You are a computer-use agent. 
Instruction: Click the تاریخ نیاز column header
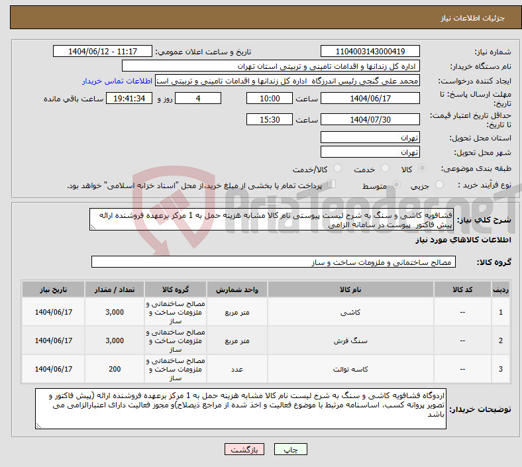(53, 289)
